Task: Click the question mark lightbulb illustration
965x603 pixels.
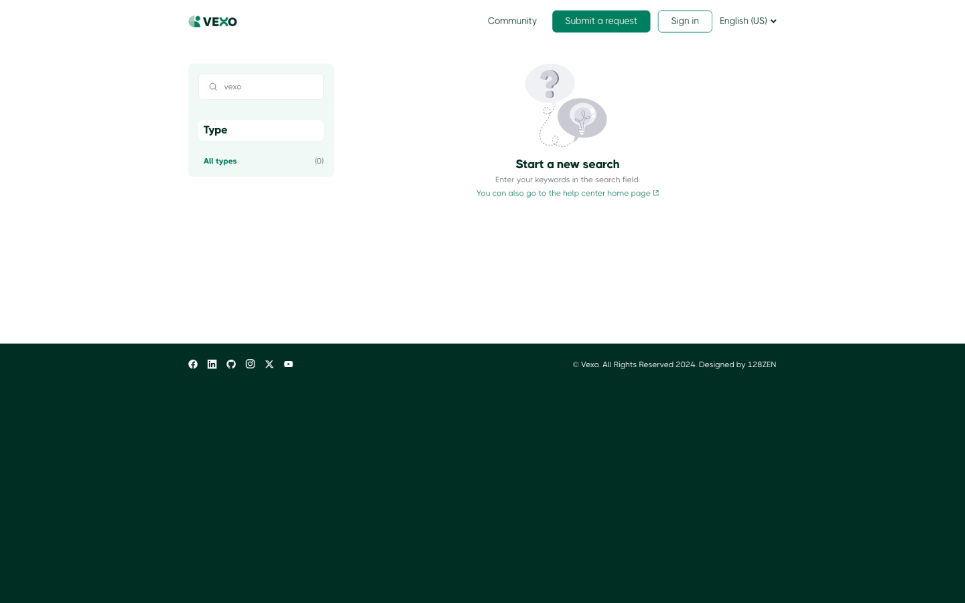Action: click(566, 105)
